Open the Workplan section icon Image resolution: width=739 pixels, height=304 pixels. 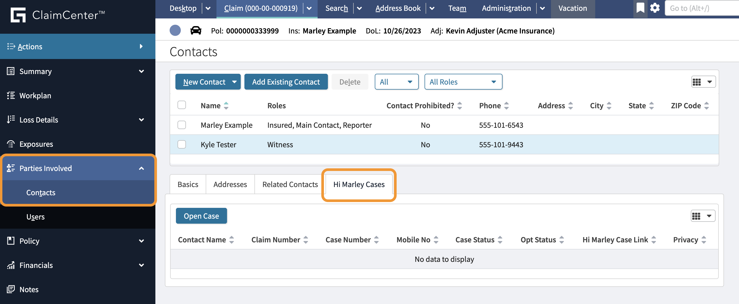(x=11, y=96)
